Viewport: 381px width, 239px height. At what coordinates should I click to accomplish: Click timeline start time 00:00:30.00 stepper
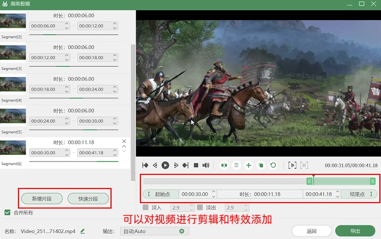(213, 194)
